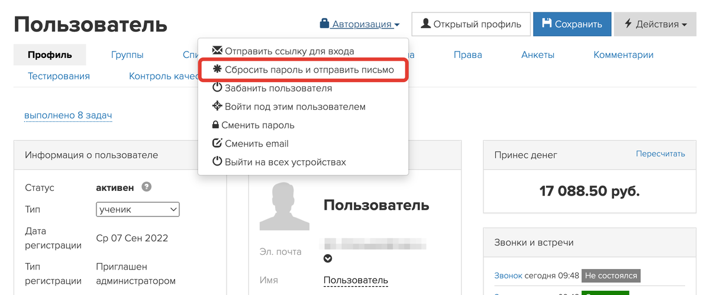Expand the chevron under the email address

pyautogui.click(x=328, y=258)
